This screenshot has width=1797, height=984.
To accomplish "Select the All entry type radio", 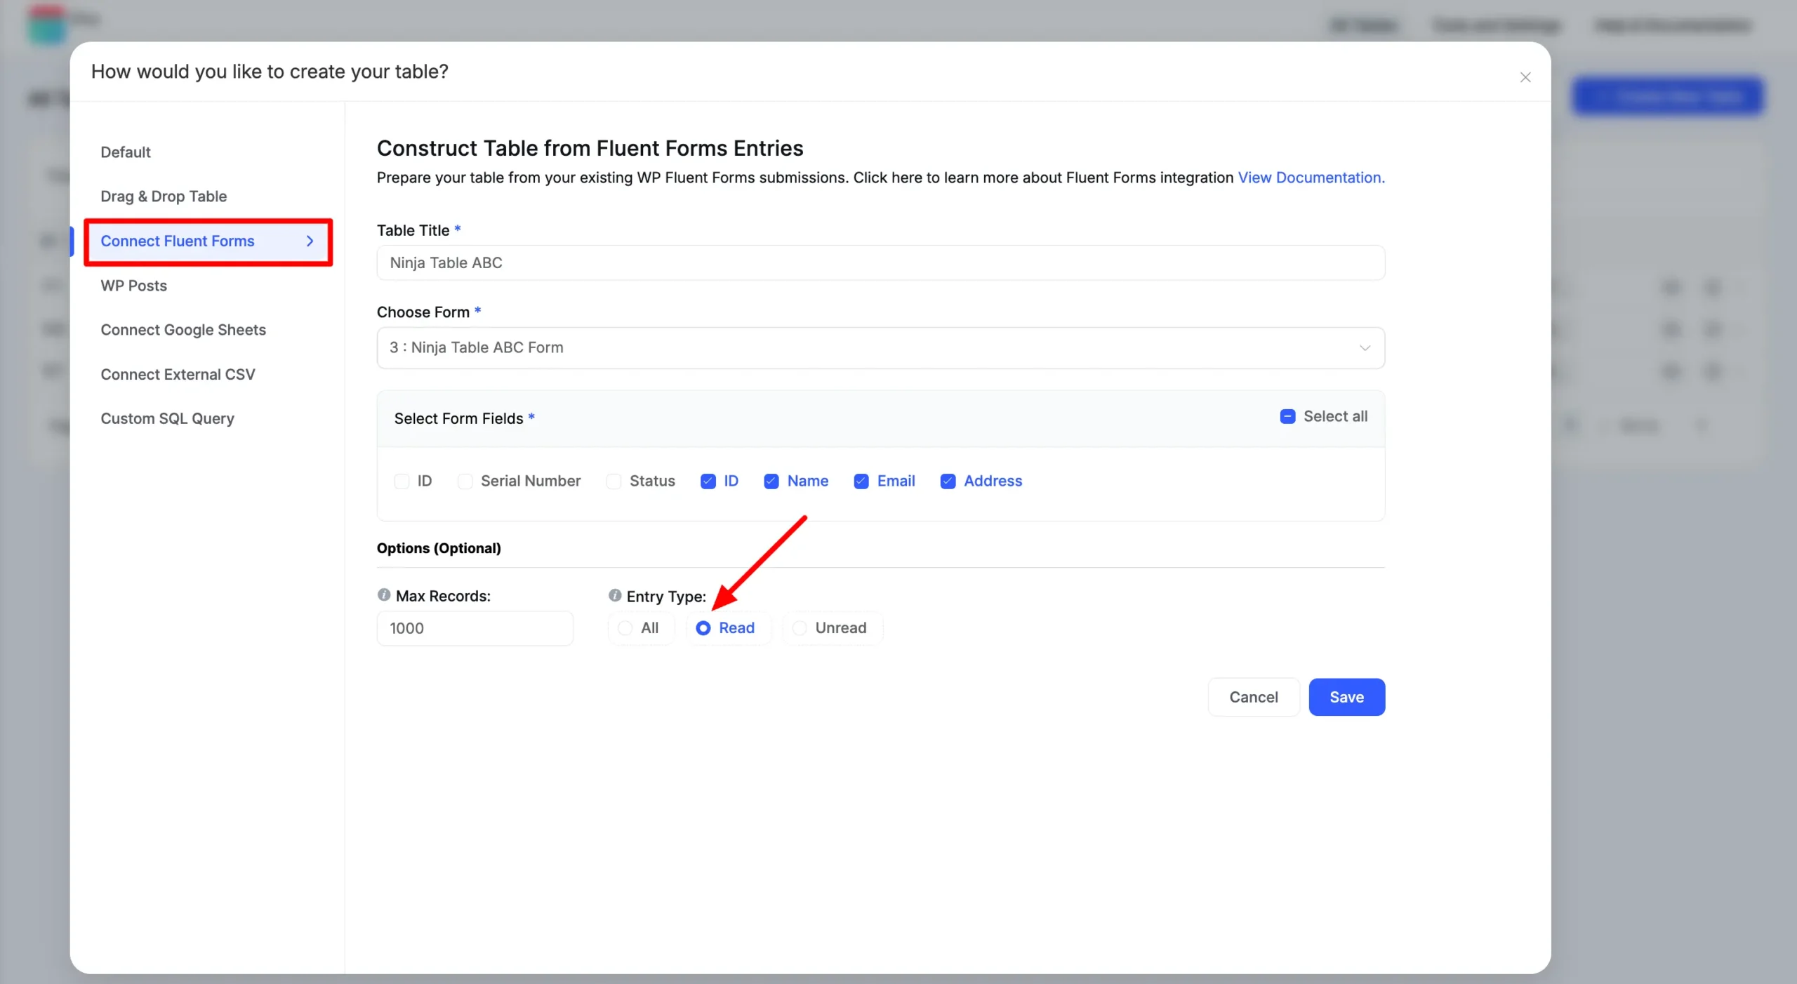I will click(x=625, y=628).
